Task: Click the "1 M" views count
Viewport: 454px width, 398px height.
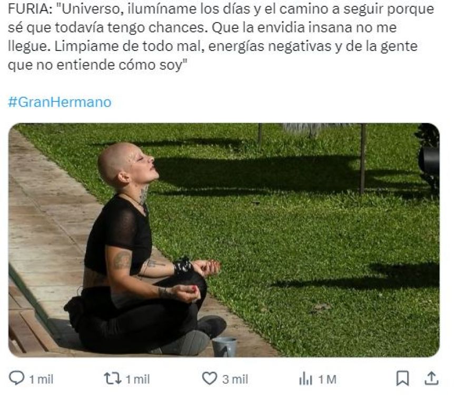Action: tap(327, 379)
